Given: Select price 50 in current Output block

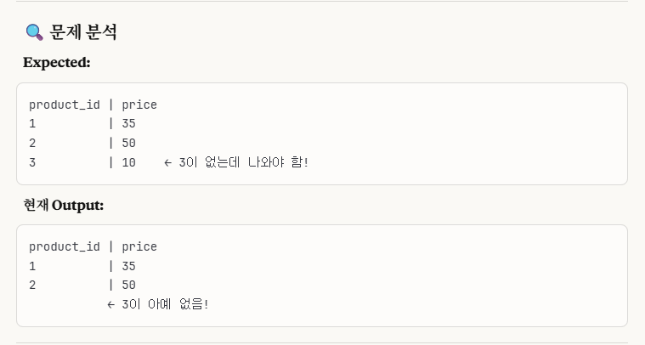Looking at the screenshot, I should pos(129,285).
